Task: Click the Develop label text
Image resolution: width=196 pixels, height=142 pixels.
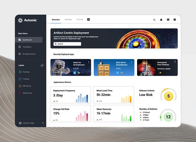Action: point(26,72)
